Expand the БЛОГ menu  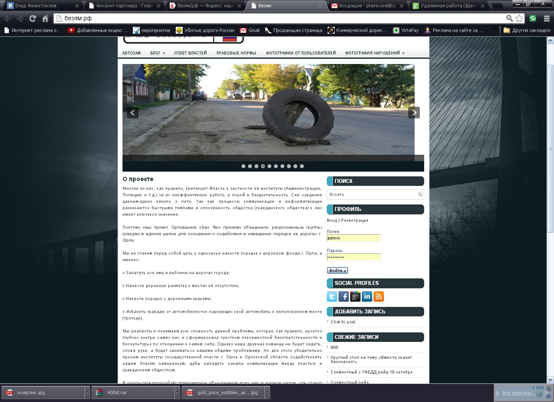tap(158, 53)
